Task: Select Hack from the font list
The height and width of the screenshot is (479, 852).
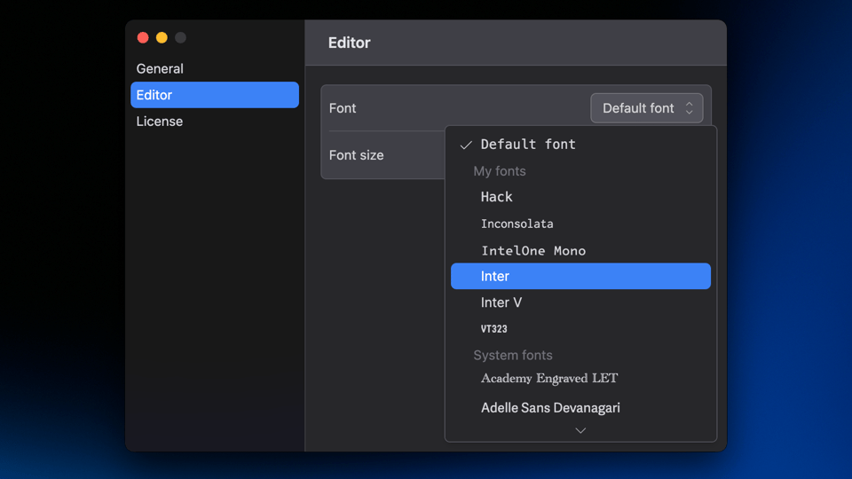Action: (497, 197)
